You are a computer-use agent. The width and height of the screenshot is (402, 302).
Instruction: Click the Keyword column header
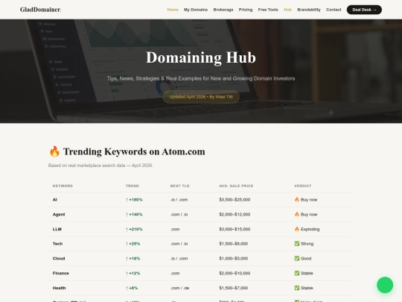[x=63, y=186]
